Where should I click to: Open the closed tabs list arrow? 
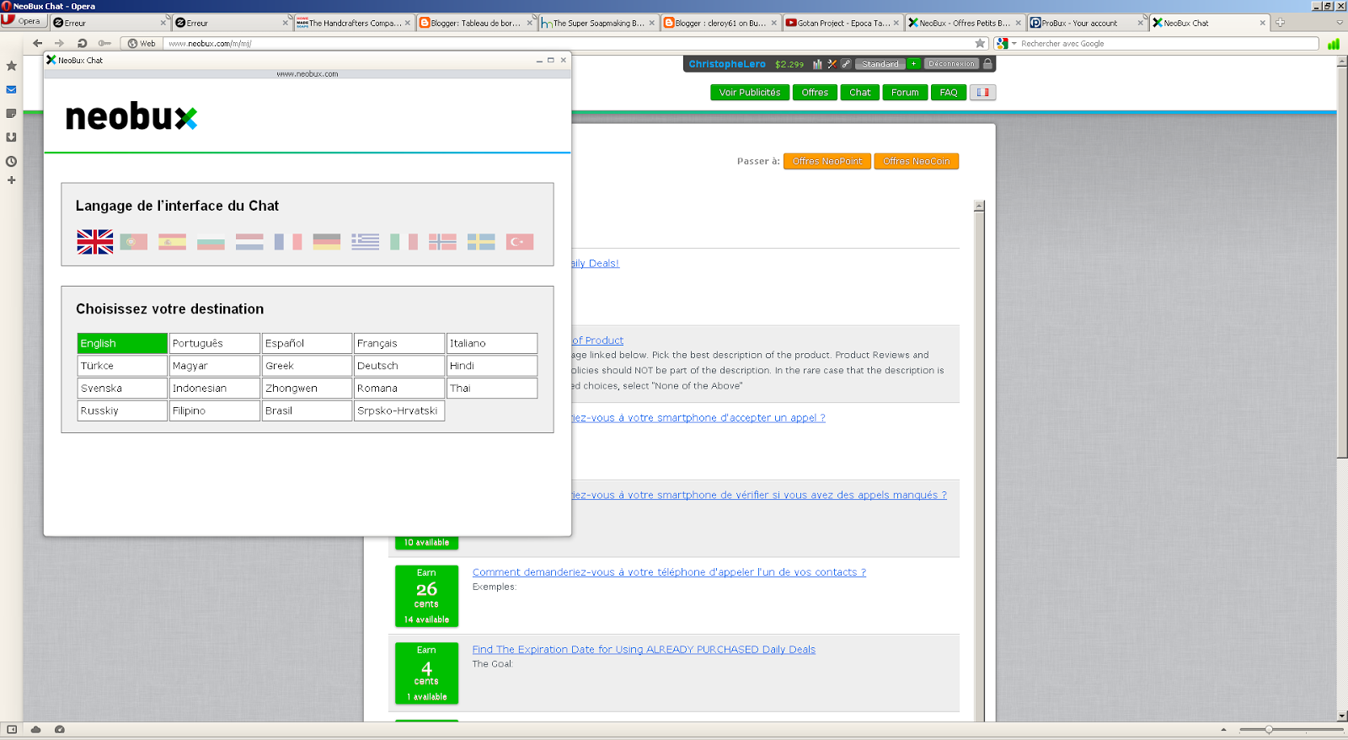click(x=1340, y=23)
